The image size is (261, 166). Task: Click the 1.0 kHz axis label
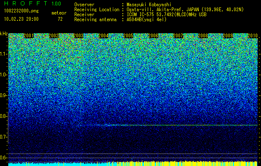[3, 75]
